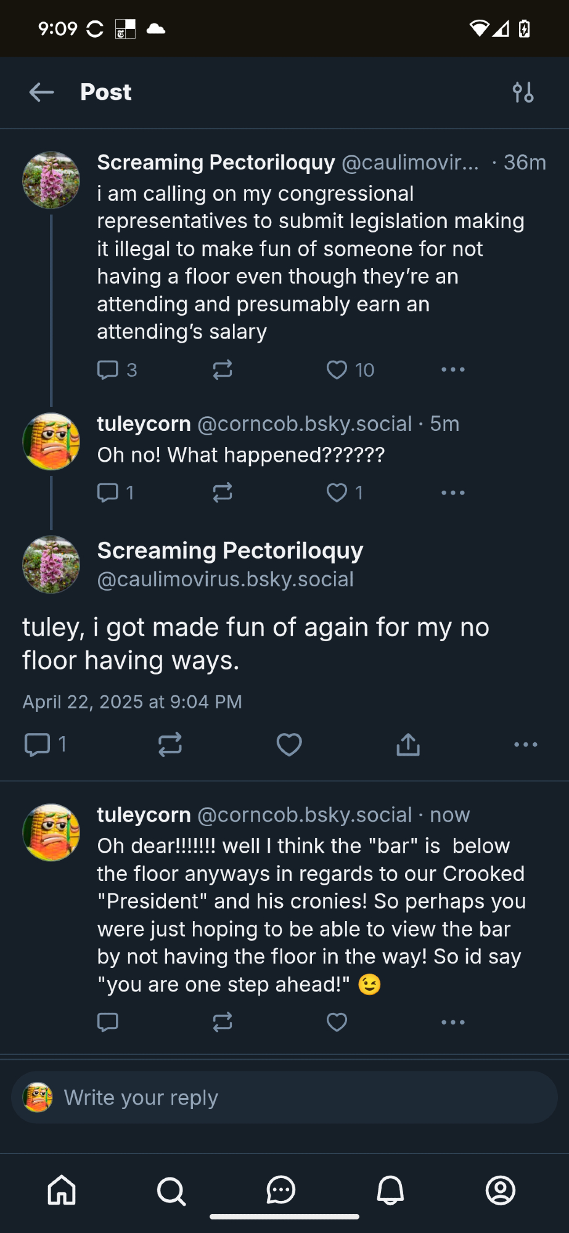This screenshot has height=1233, width=569.
Task: Tap the 'Write your reply' field
Action: (x=284, y=1097)
